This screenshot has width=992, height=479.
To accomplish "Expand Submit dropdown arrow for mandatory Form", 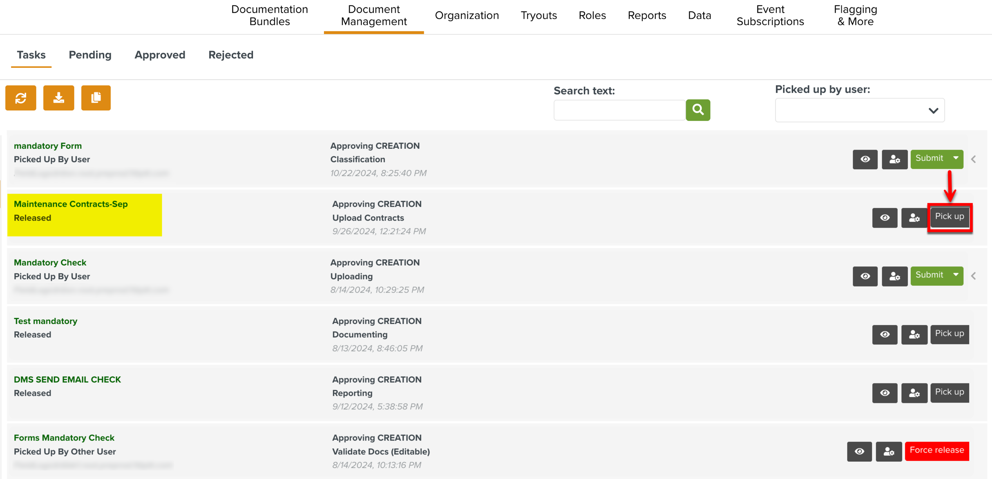I will point(956,159).
